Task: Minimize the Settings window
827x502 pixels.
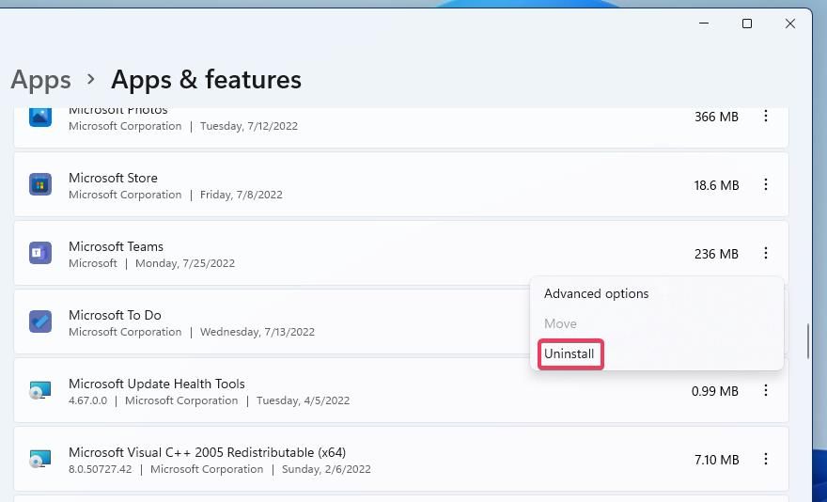Action: click(704, 24)
